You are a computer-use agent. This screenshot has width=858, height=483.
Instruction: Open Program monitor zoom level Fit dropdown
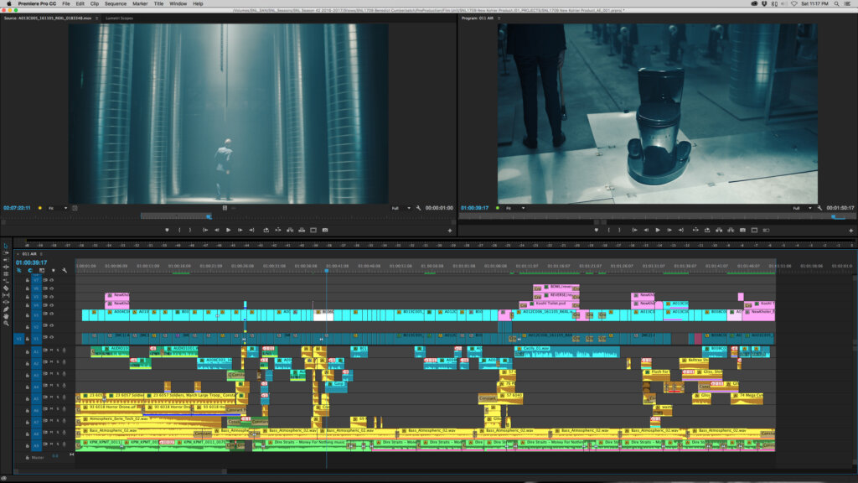click(x=515, y=208)
